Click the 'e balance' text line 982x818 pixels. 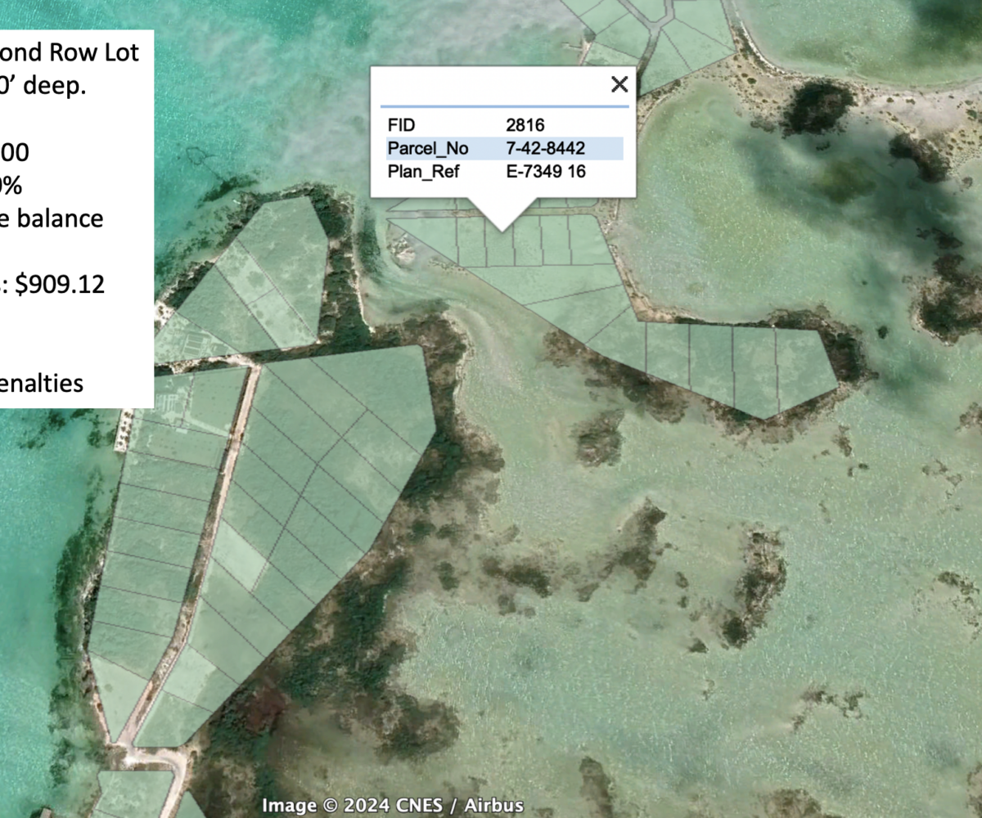click(52, 218)
